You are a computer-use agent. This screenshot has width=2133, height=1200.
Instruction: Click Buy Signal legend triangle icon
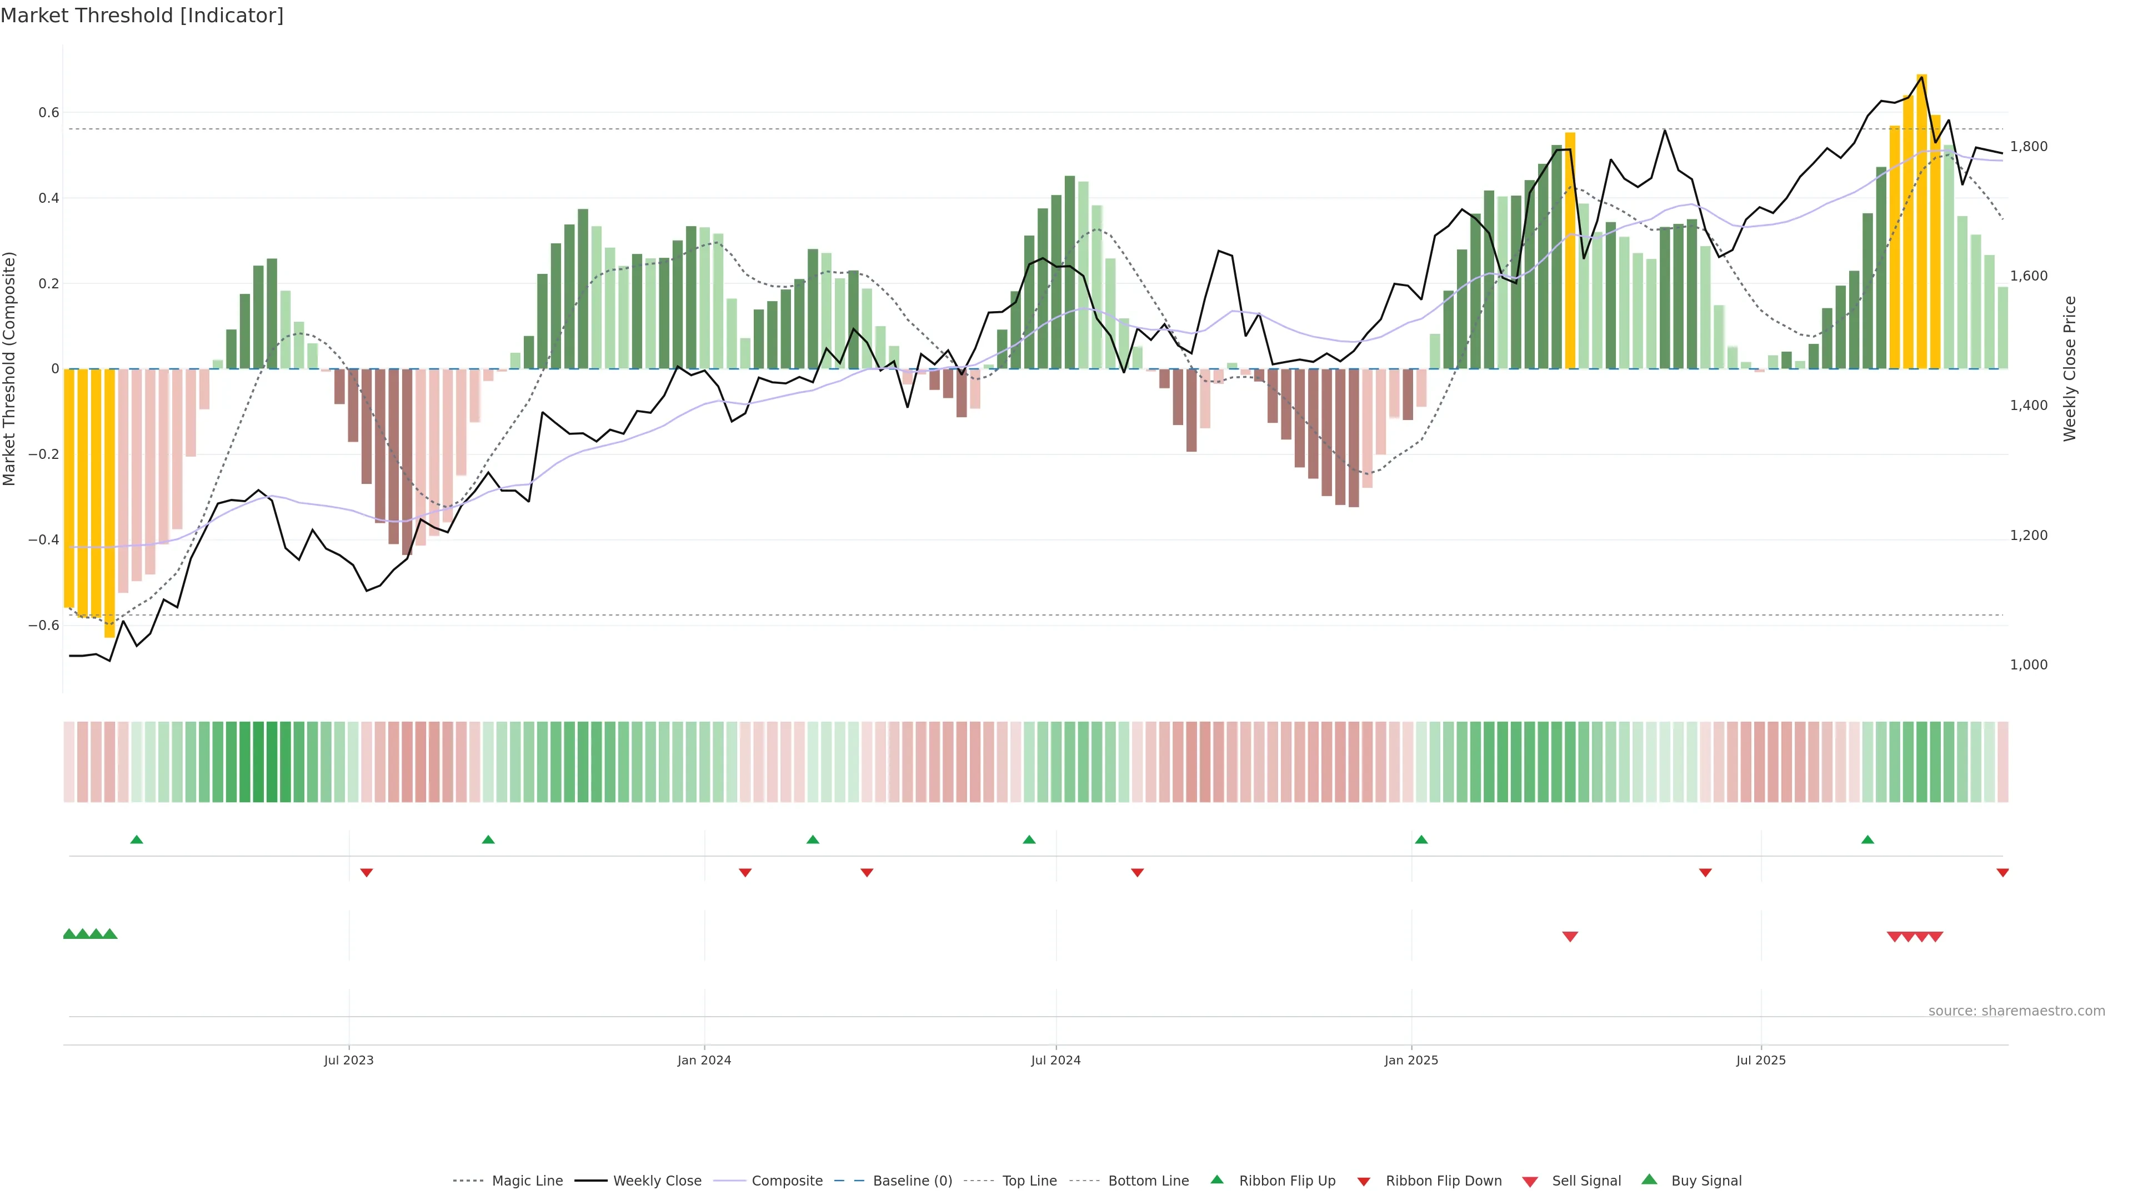coord(1649,1180)
